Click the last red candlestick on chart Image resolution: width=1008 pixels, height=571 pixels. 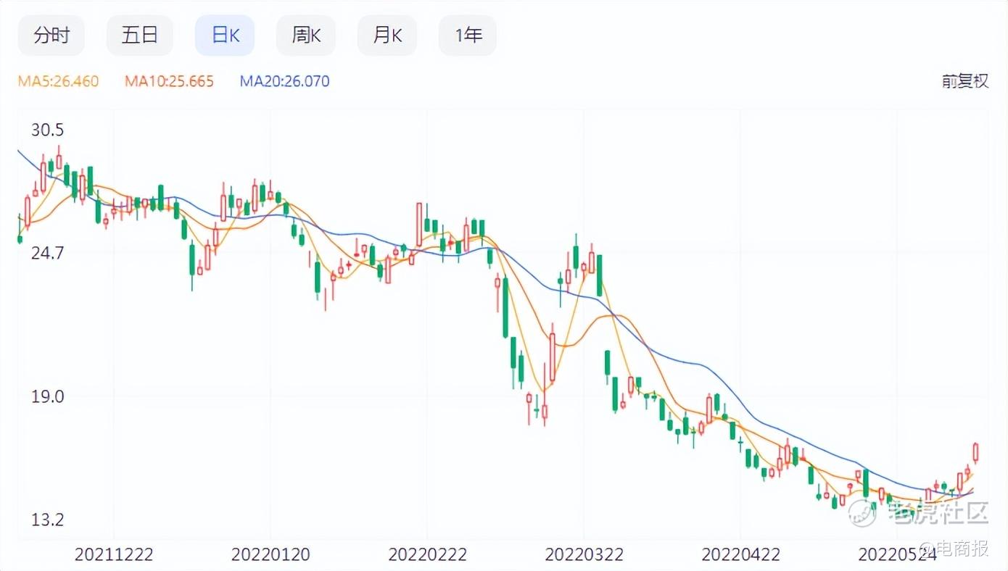click(976, 453)
